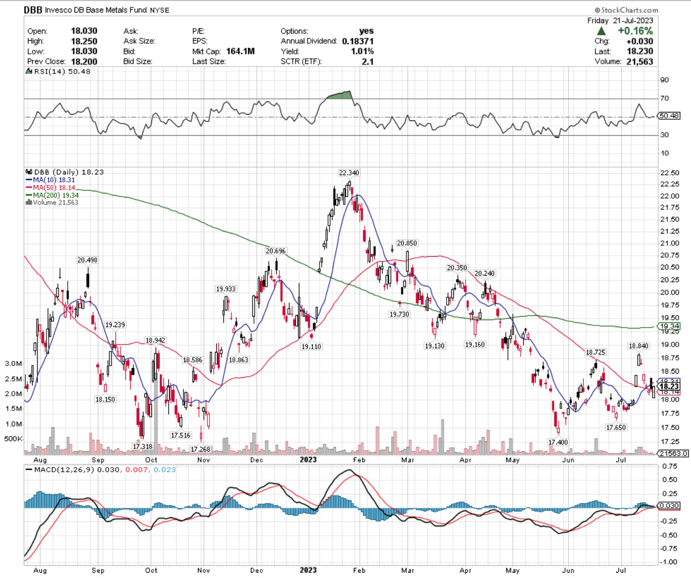Click the -1.00 MACD axis label

coord(669,562)
